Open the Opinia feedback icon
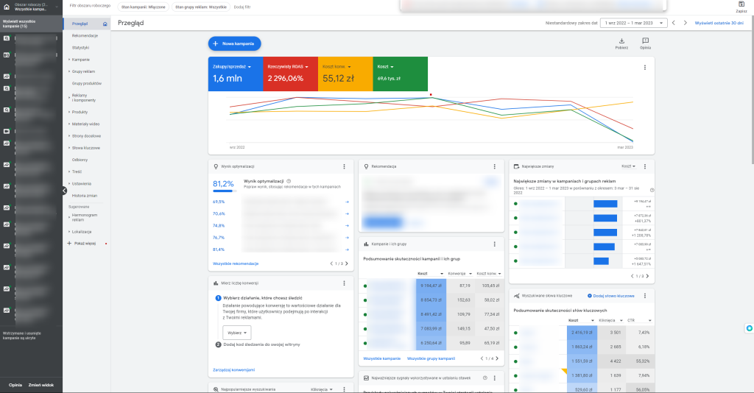The width and height of the screenshot is (754, 393). point(645,40)
